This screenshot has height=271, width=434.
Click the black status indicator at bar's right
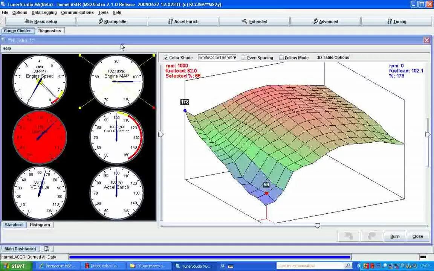[x=423, y=257]
